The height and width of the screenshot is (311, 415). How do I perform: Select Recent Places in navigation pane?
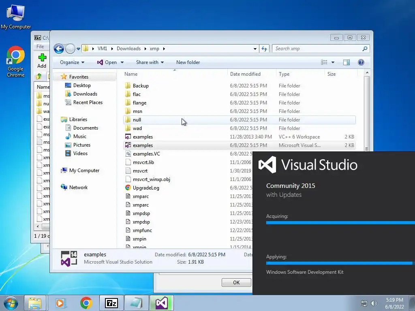88,102
